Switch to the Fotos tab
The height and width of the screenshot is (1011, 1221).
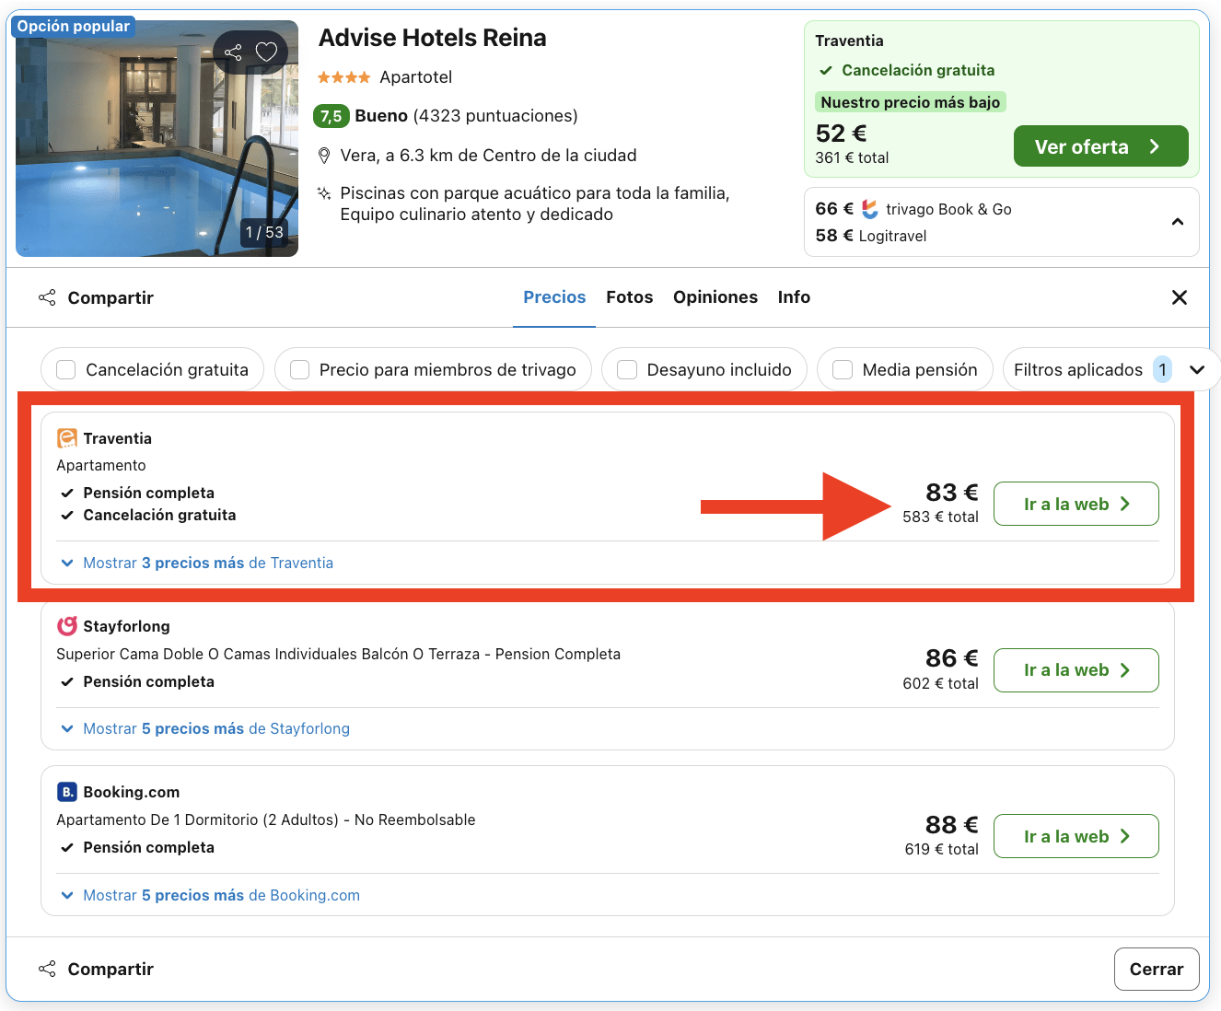click(629, 296)
